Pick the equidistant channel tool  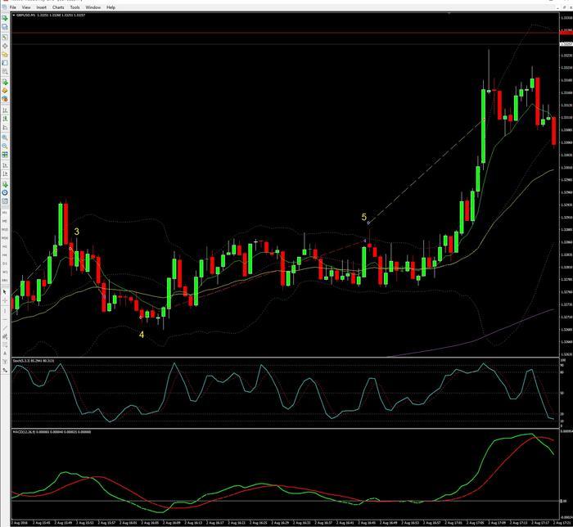point(5,336)
